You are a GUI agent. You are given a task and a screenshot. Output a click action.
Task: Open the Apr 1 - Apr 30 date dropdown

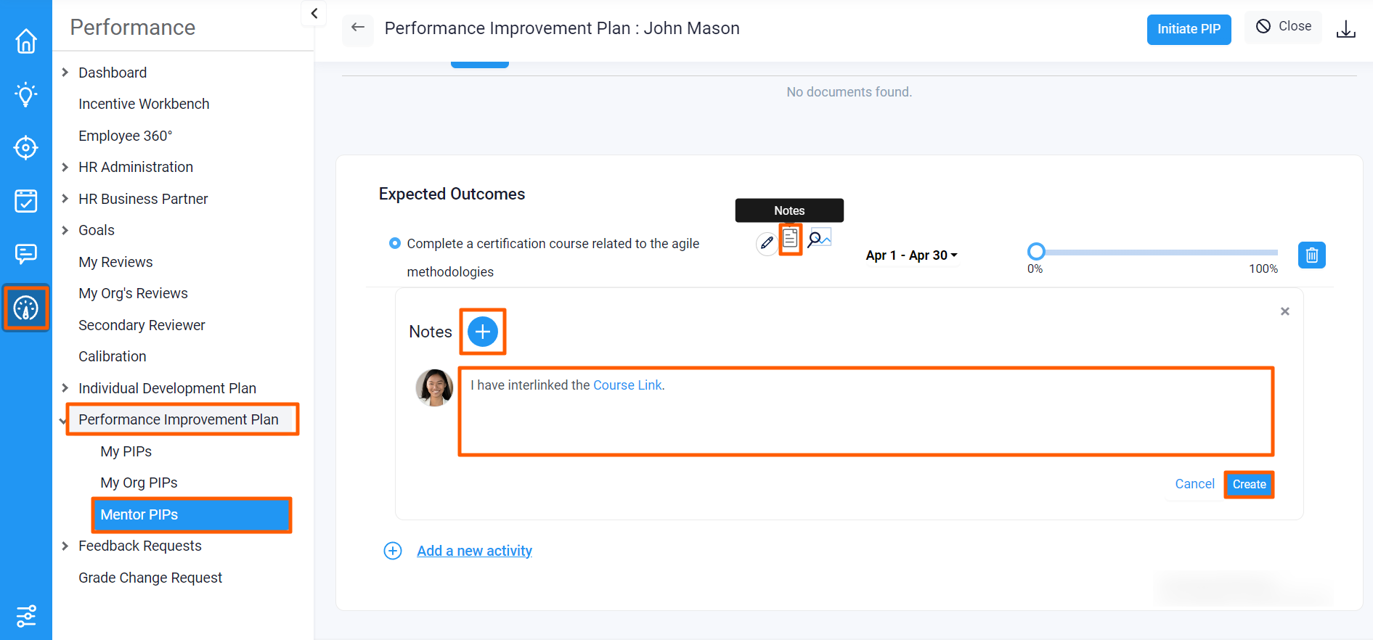tap(911, 255)
